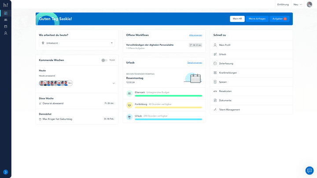Open the chat support bubble icon
317x178 pixels.
pos(310,171)
